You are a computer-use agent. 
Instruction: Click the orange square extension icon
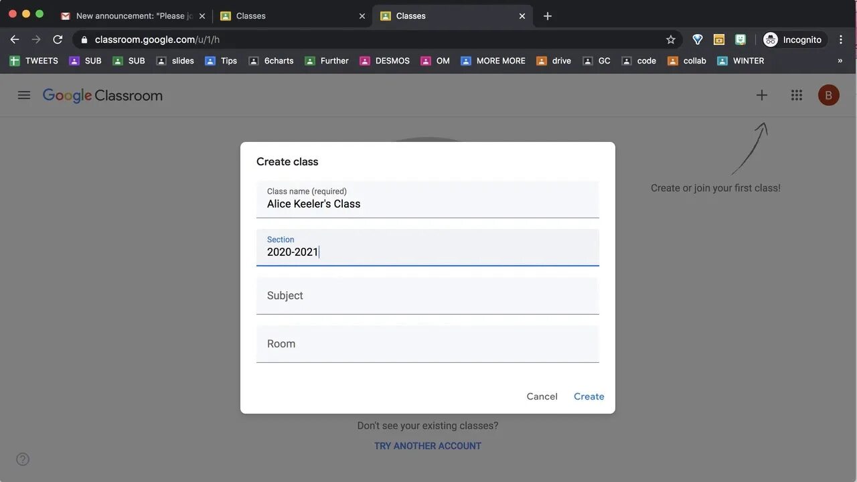coord(719,39)
